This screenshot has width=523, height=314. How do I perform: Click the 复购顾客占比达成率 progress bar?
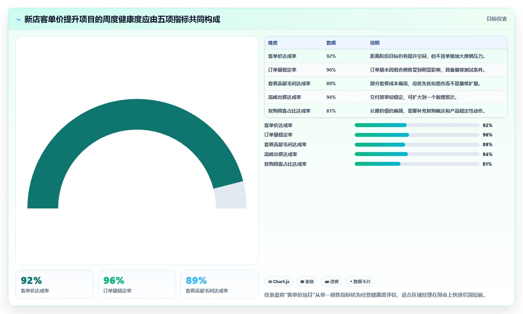click(417, 164)
